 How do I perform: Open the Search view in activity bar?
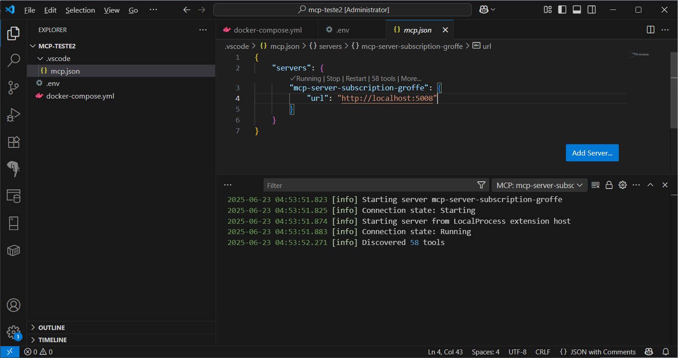coord(14,60)
